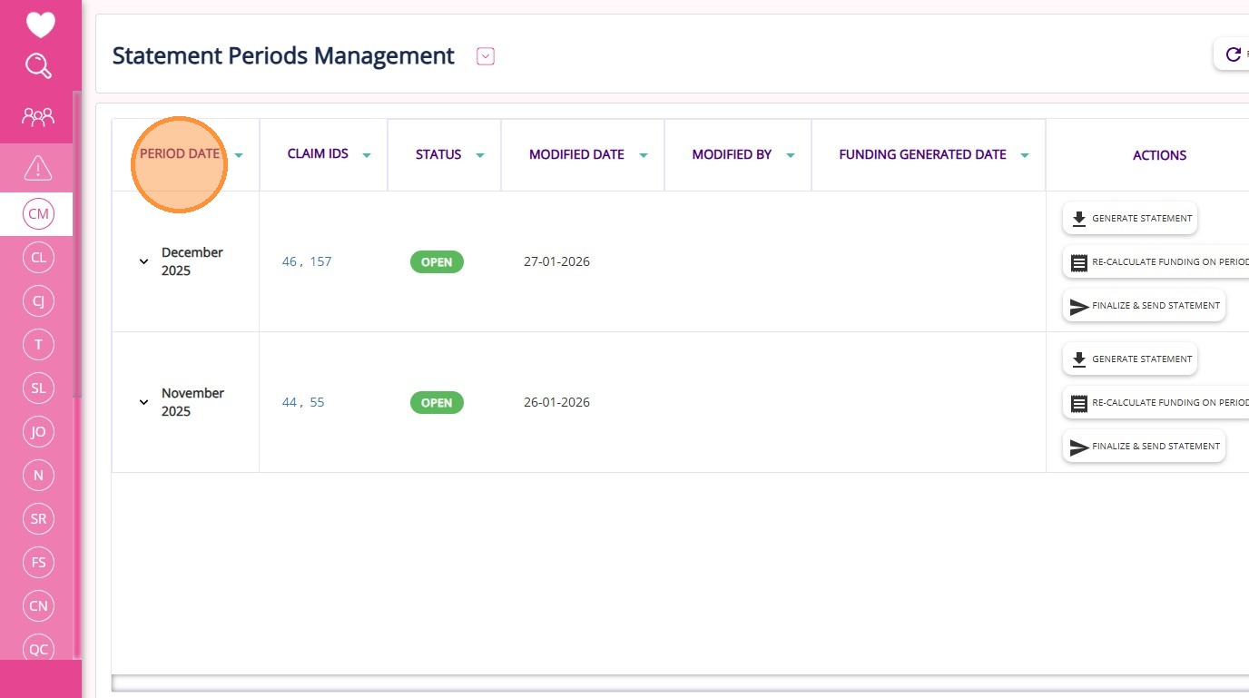Open the Claim IDs column filter arrow
Image resolution: width=1249 pixels, height=698 pixels.
click(367, 155)
